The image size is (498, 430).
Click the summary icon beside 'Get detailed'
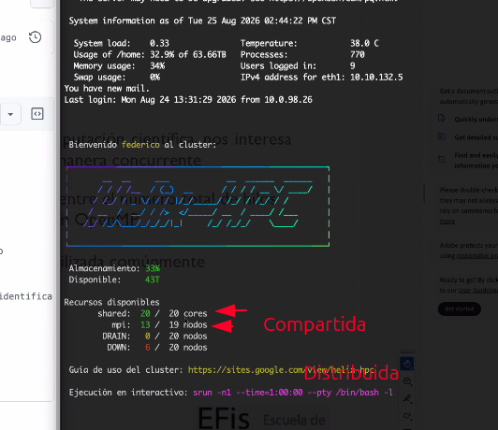[442, 137]
